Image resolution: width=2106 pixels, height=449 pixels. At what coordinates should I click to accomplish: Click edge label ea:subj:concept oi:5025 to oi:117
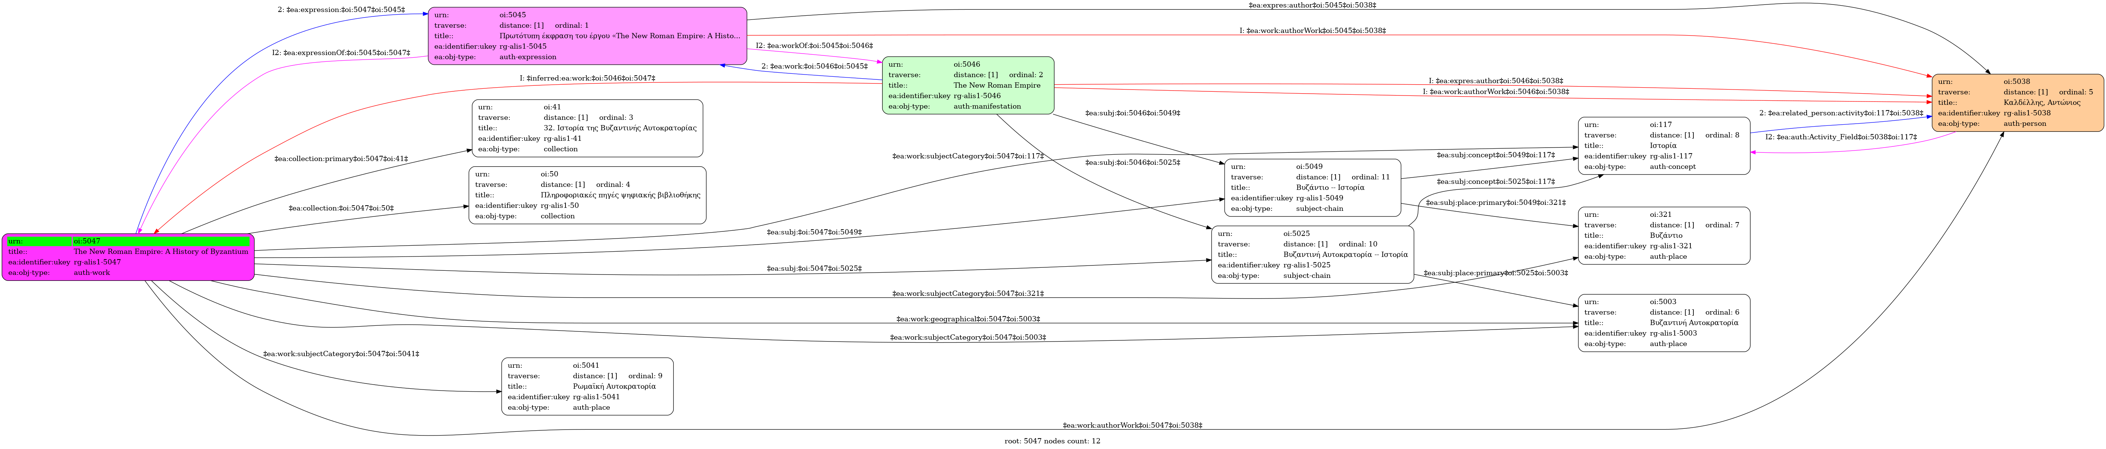(1495, 182)
